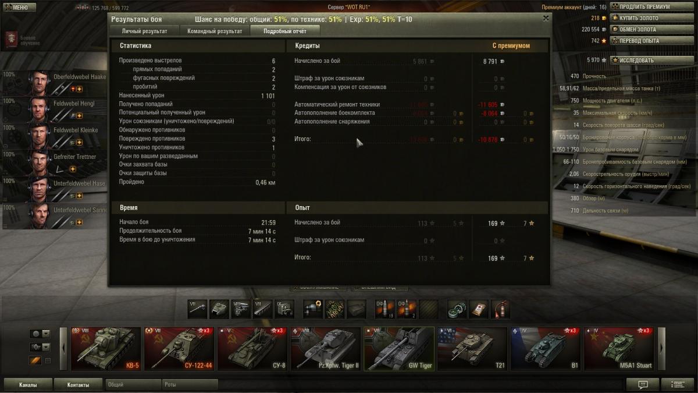The width and height of the screenshot is (698, 393).
Task: Select the Pz.Kpfw. Tiger II tank
Action: point(326,348)
